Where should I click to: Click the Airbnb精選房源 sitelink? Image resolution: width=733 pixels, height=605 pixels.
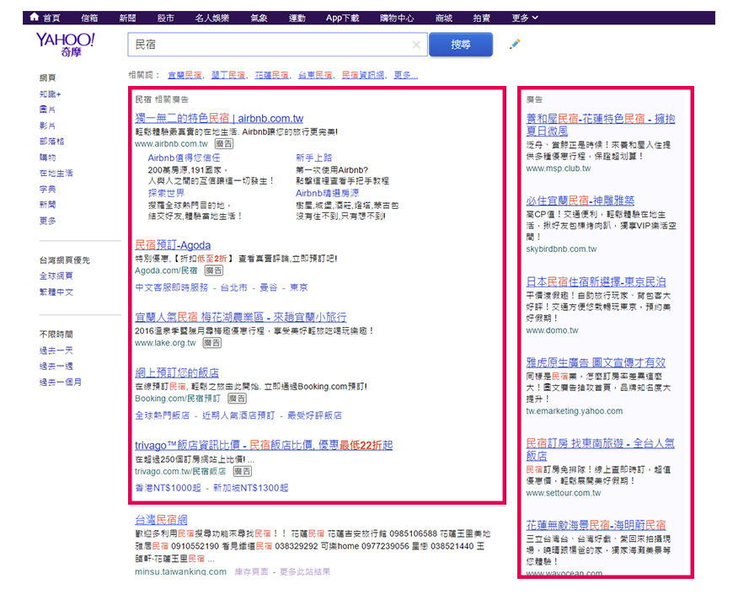click(x=327, y=193)
